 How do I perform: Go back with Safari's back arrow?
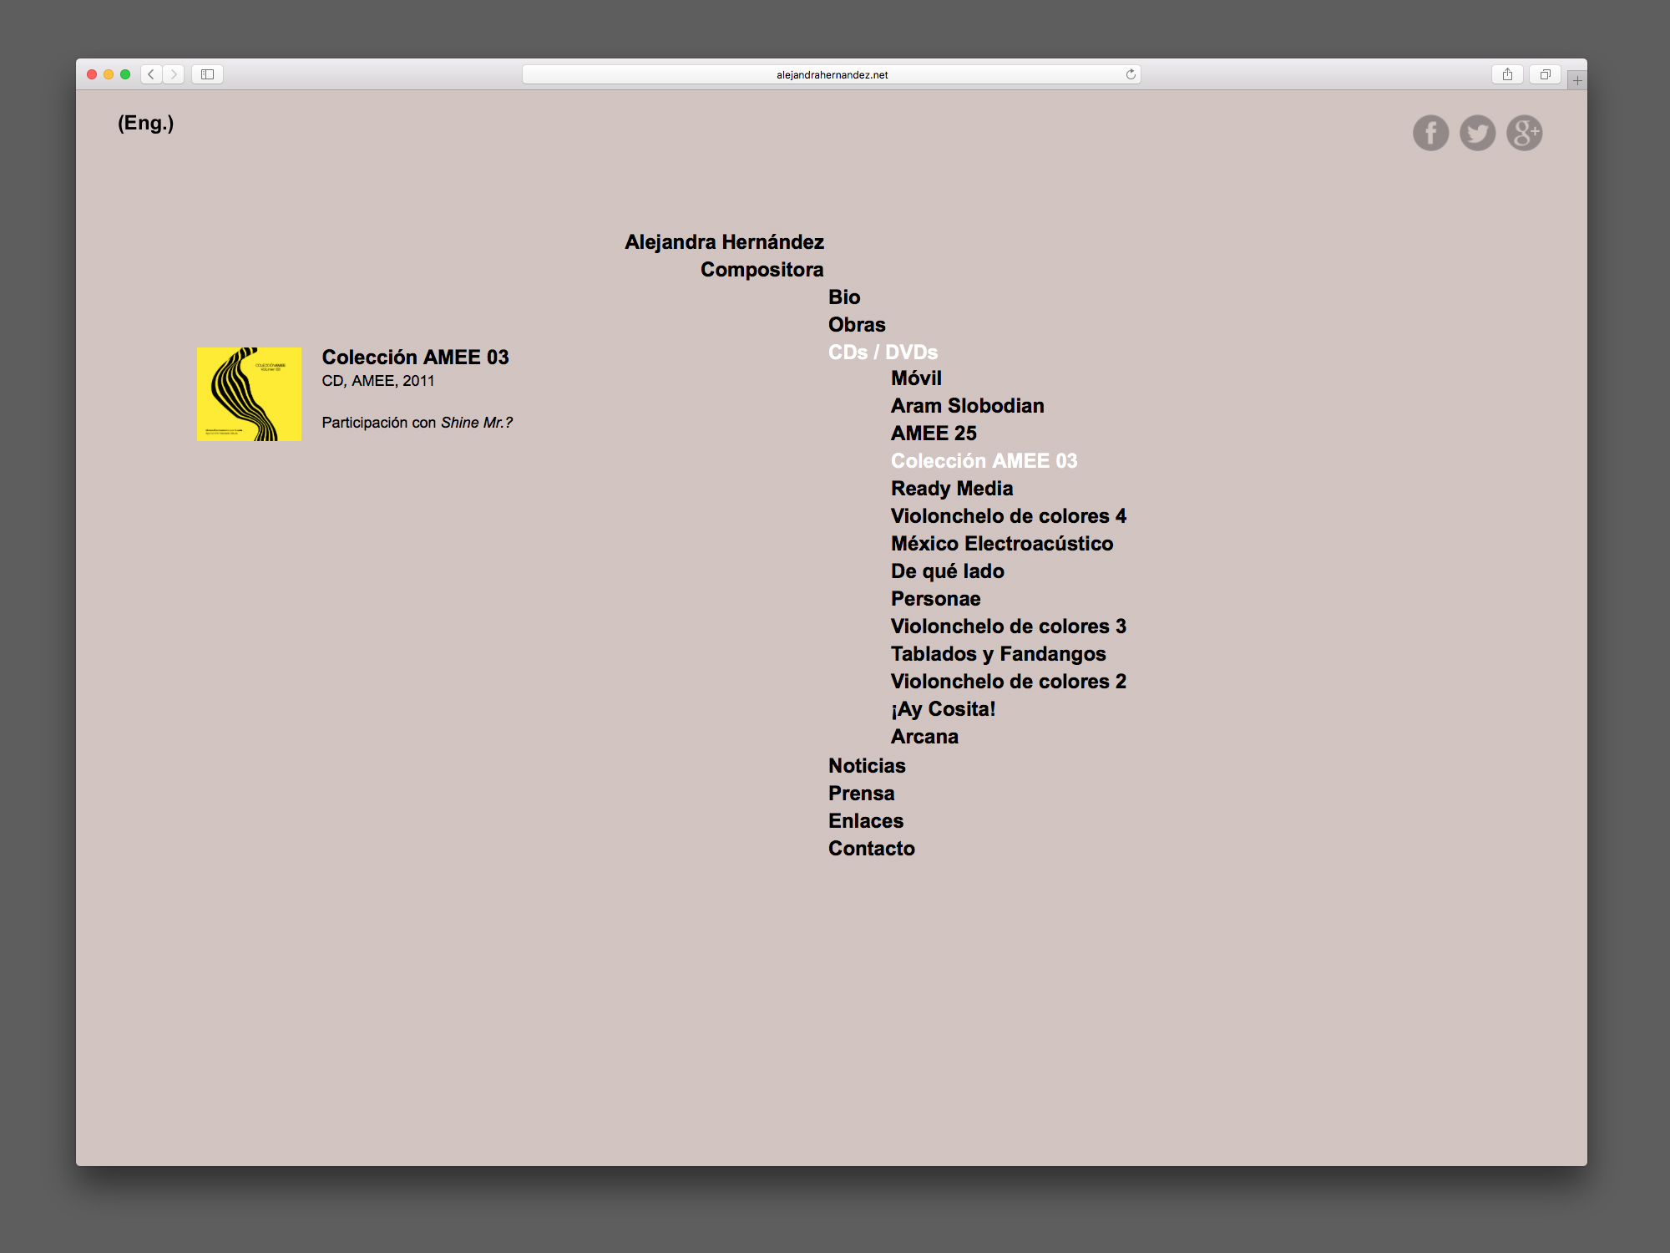(151, 74)
